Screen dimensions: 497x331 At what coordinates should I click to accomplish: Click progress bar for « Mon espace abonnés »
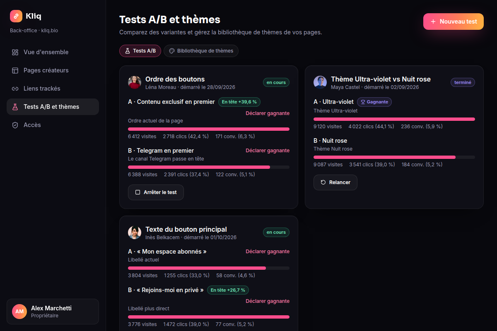tap(209, 268)
